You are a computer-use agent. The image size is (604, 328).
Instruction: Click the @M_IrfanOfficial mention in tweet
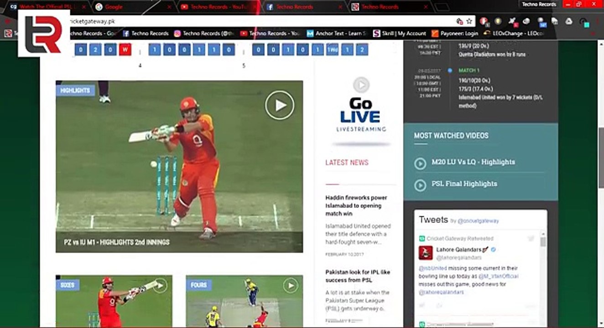(498, 276)
